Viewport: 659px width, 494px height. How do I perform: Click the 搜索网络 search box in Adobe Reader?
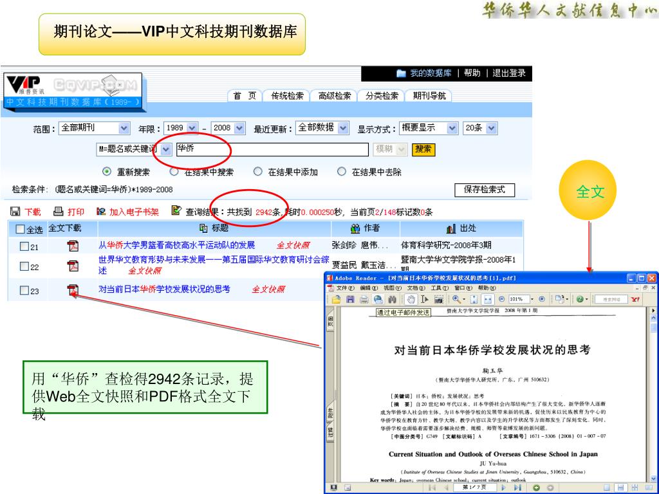point(611,299)
